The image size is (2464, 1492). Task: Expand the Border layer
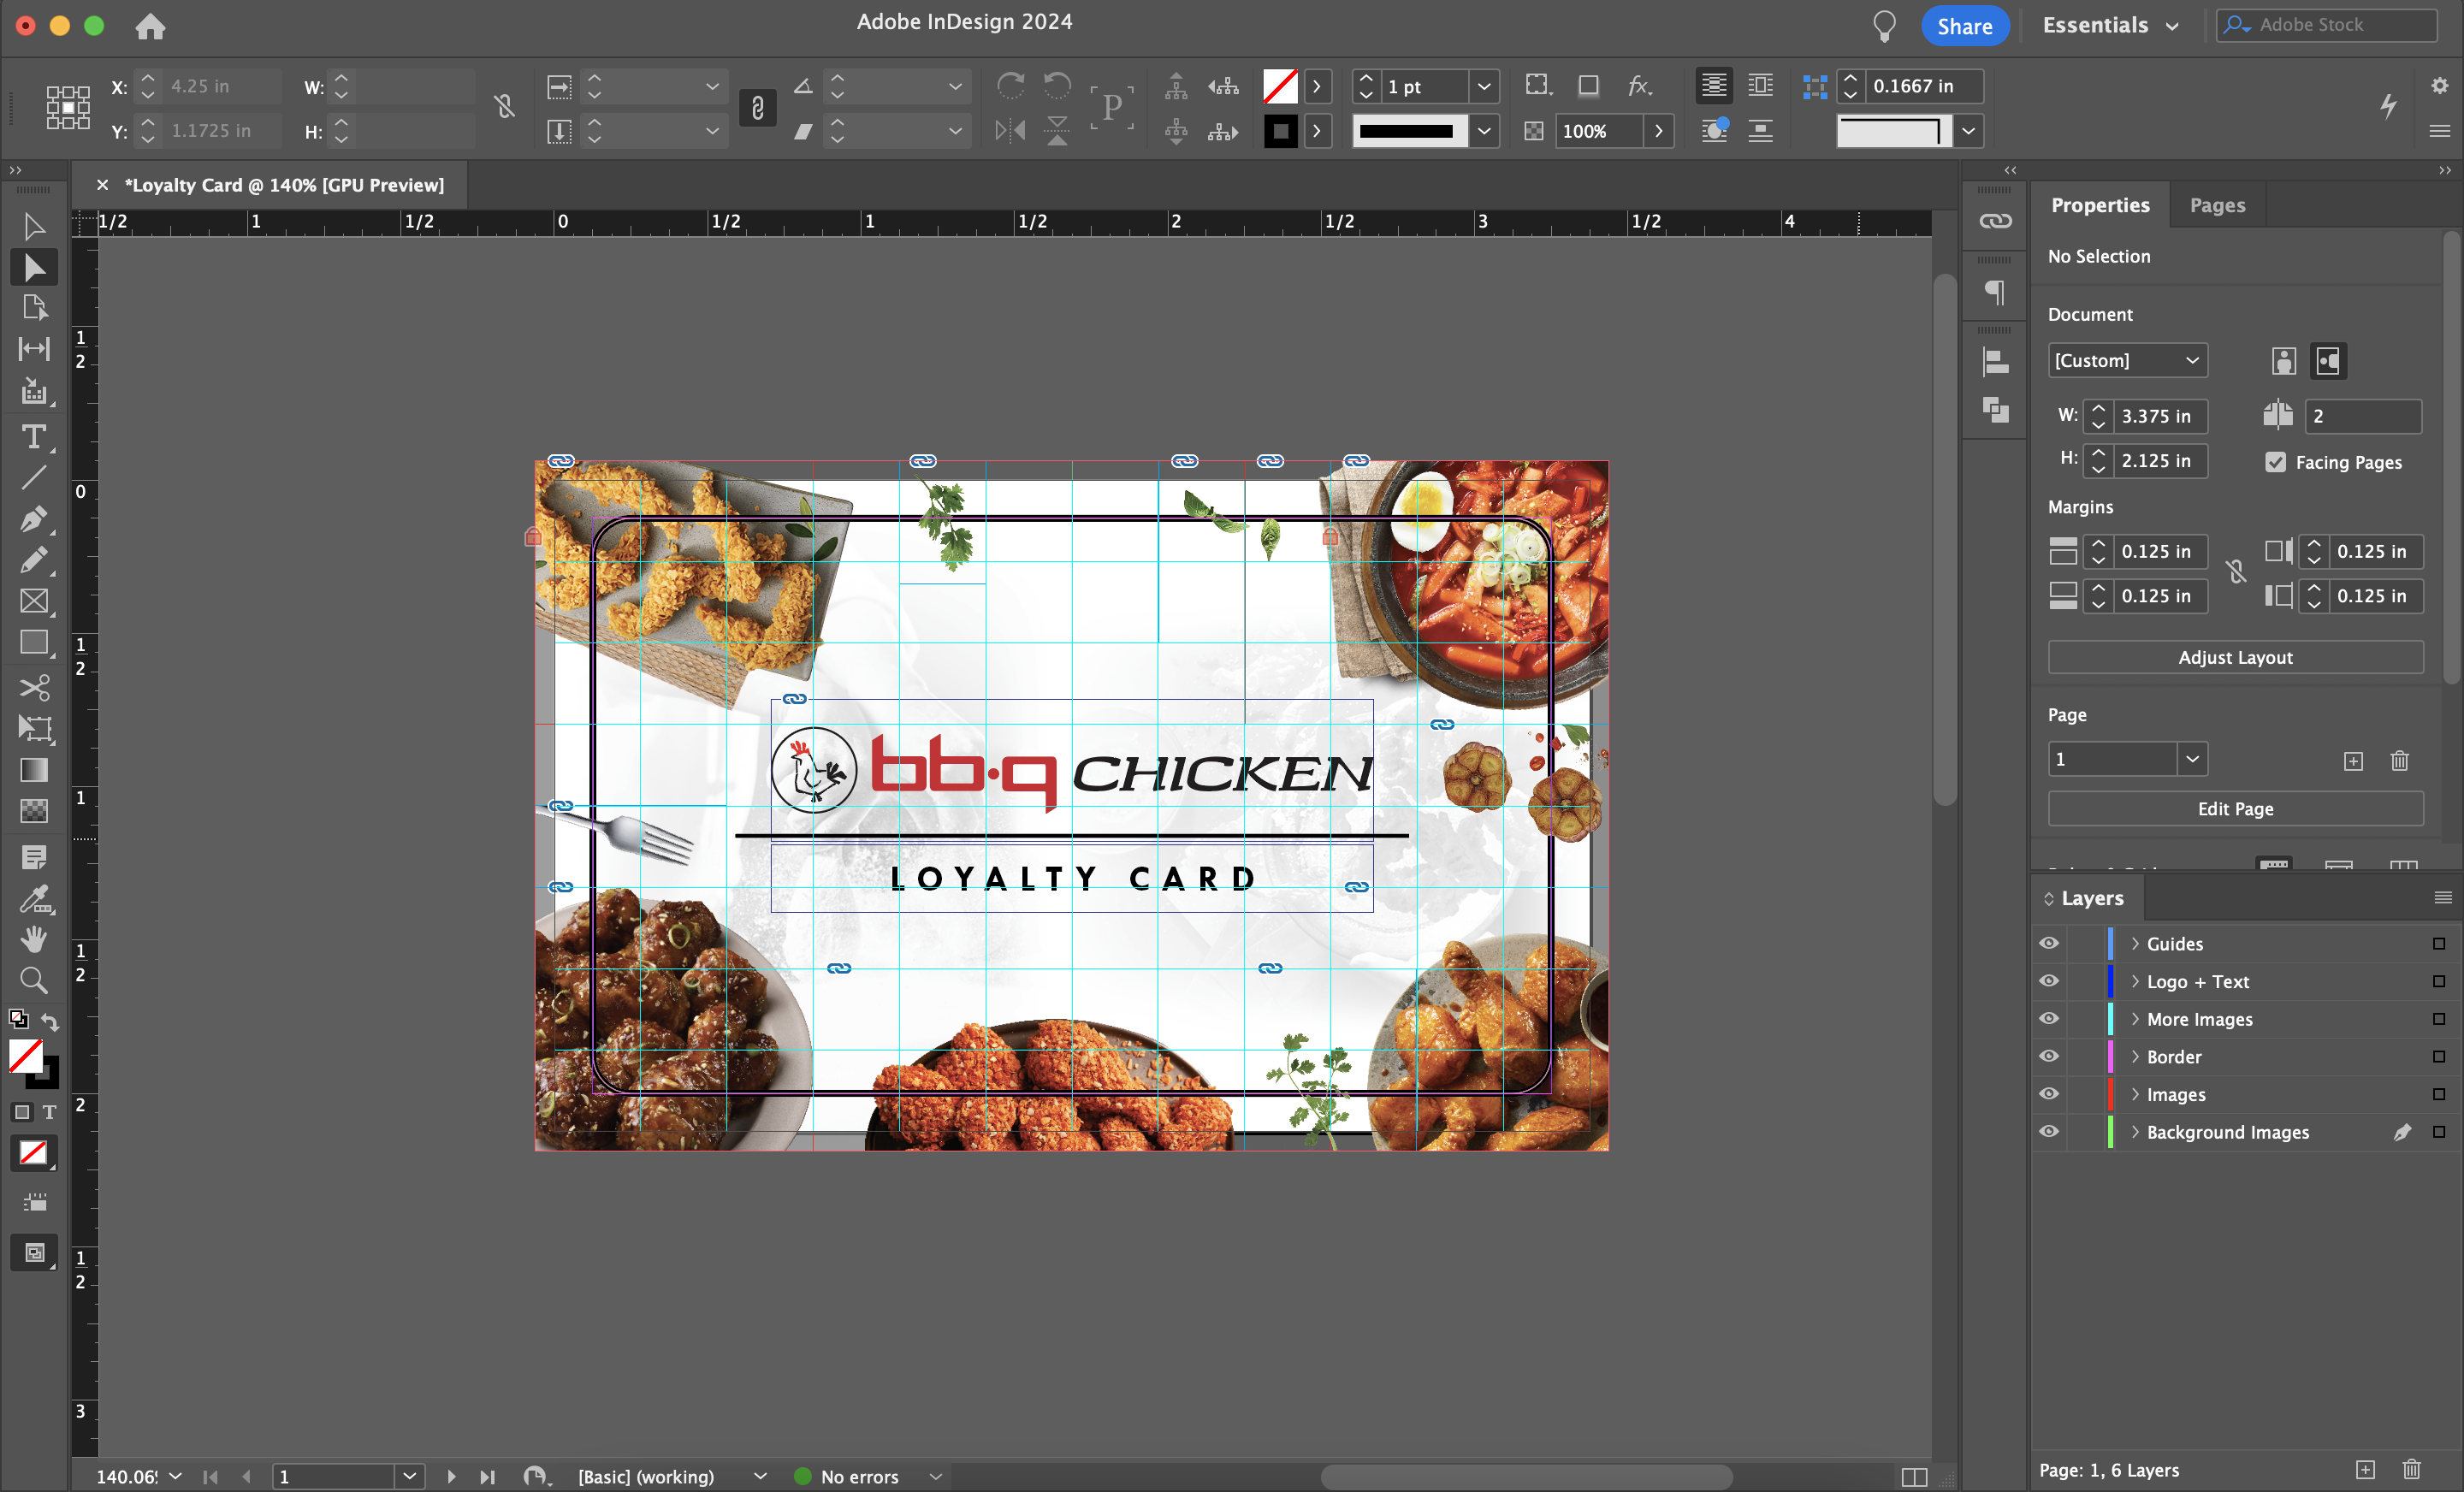coord(2135,1056)
